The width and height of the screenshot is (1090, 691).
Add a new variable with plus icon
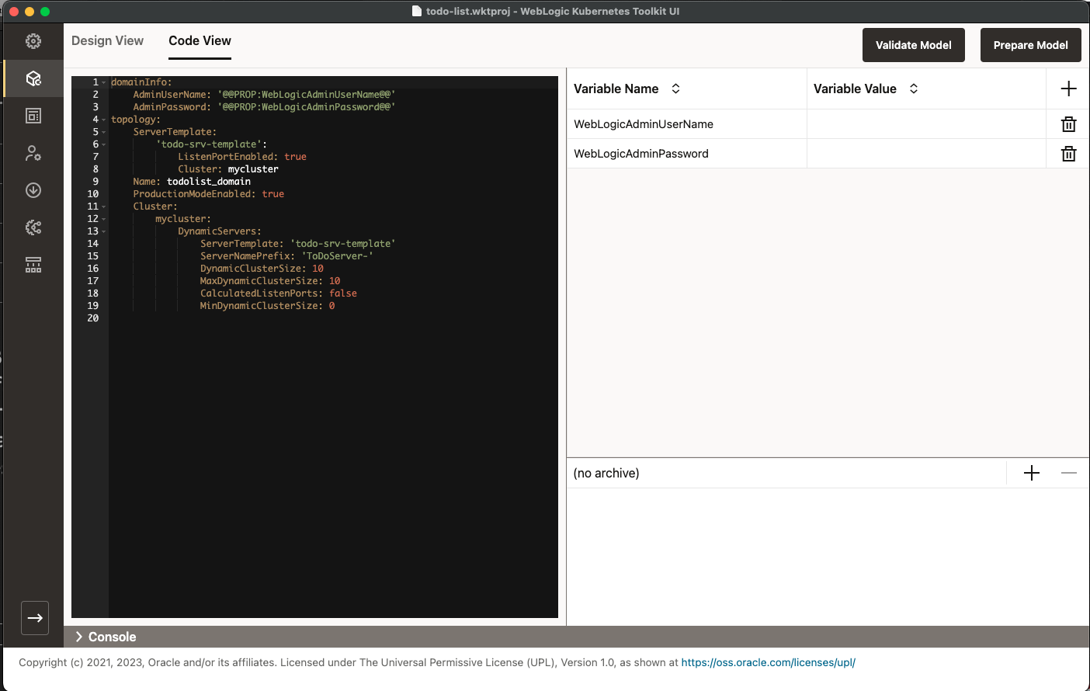(1068, 89)
